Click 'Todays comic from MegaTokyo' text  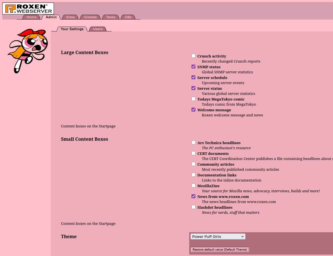229,104
